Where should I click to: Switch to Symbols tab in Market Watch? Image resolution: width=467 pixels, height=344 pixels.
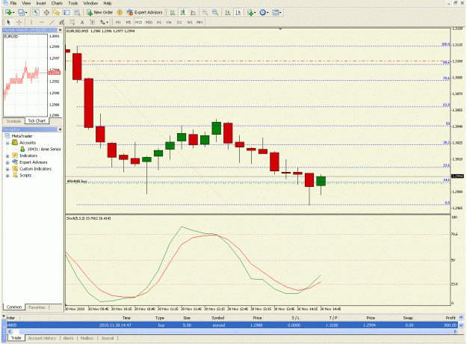(x=13, y=121)
